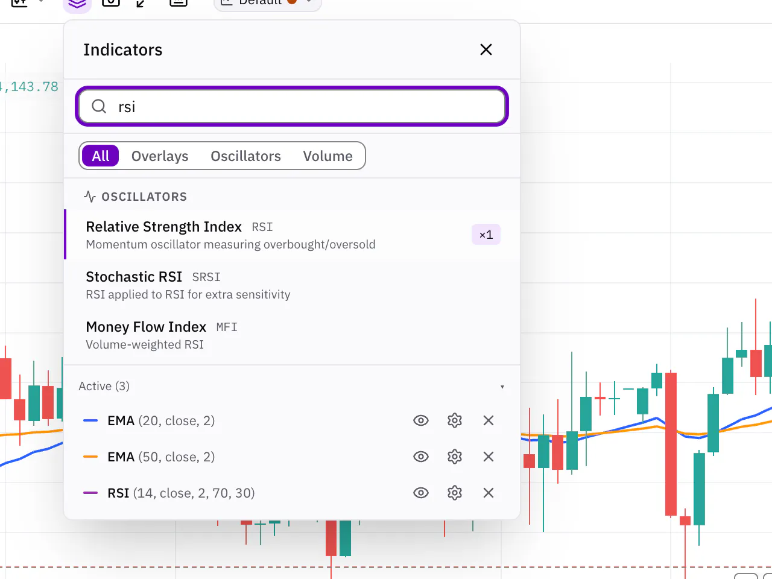Viewport: 772px width, 579px height.
Task: Add the Stochastic RSI indicator
Action: pos(292,285)
